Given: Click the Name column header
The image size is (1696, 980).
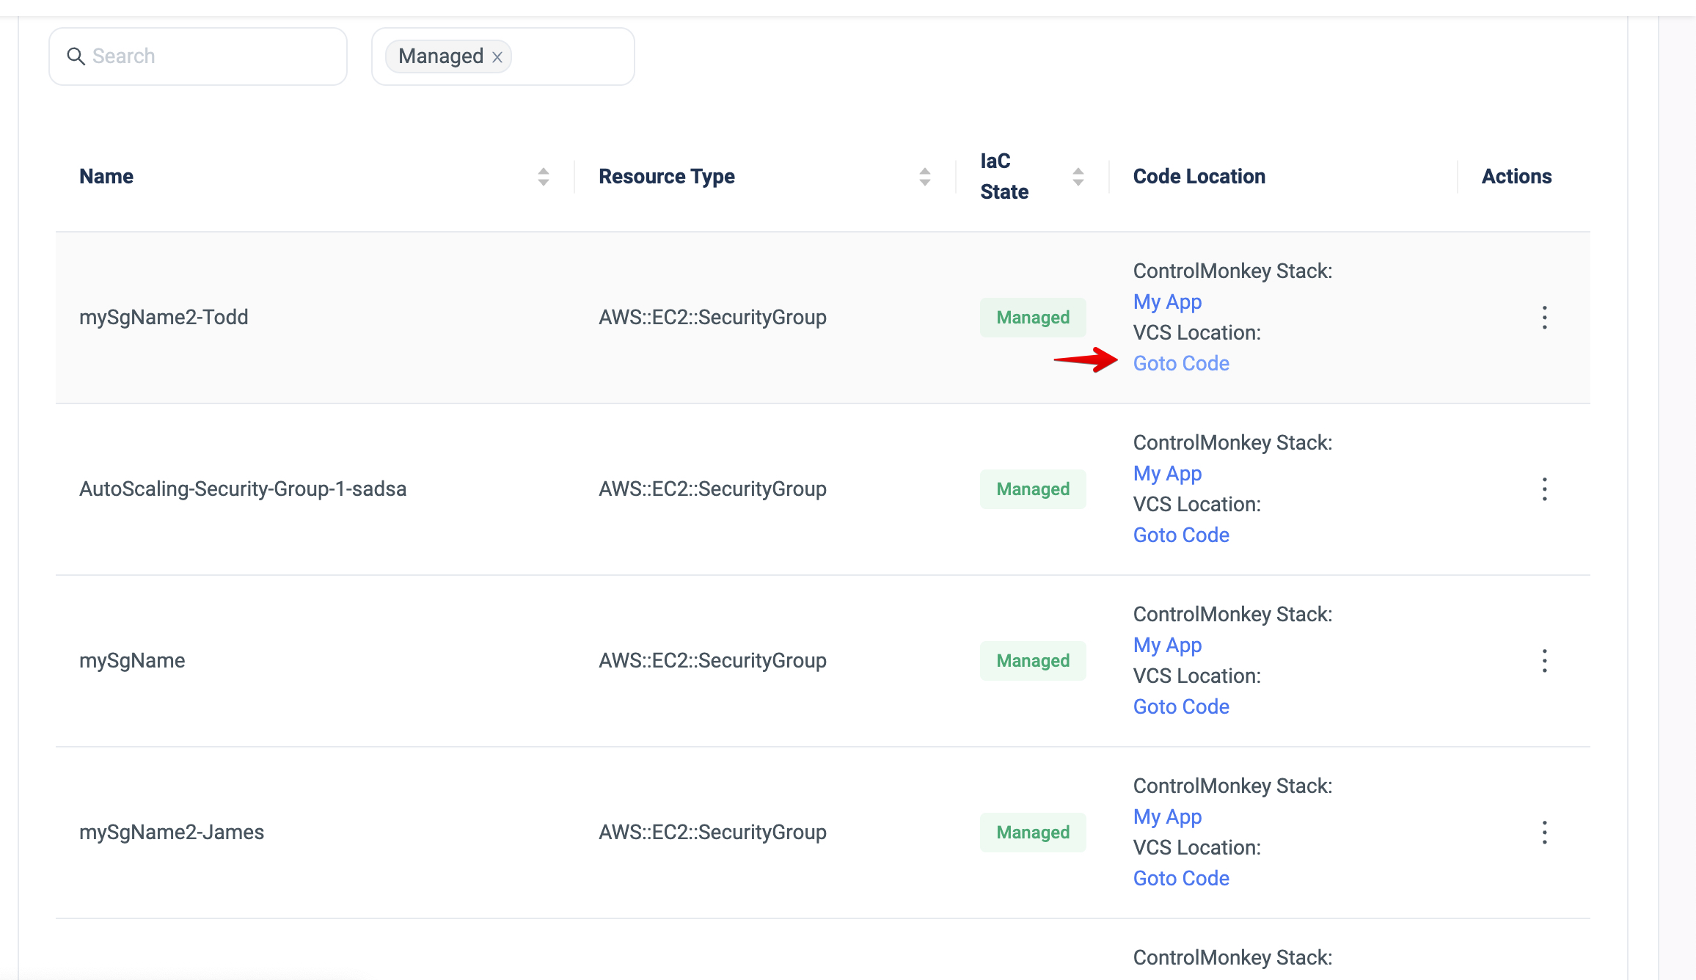Looking at the screenshot, I should pyautogui.click(x=106, y=177).
